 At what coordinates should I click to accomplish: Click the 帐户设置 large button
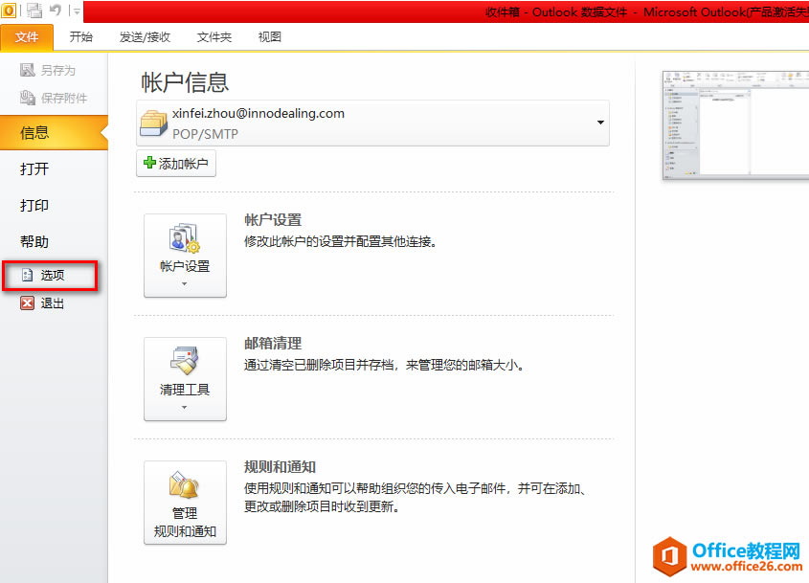pyautogui.click(x=185, y=256)
